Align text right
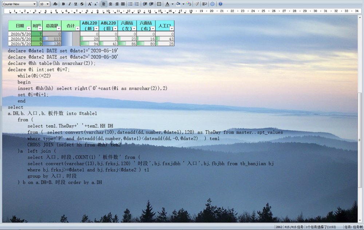The height and width of the screenshot is (230, 364). click(117, 4)
